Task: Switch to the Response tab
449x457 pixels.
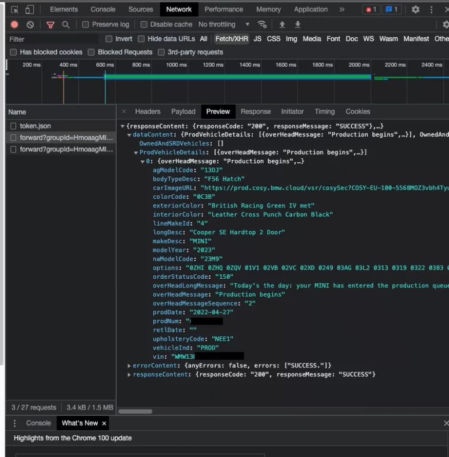Action: click(x=255, y=111)
